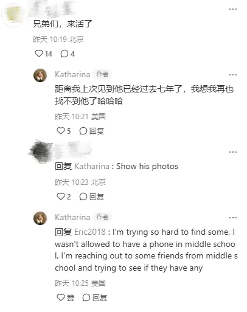
Task: Like Katharina's reply to Eric2018
Action: coord(60,297)
